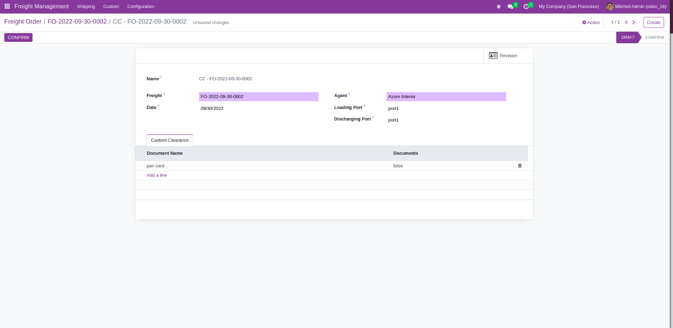The image size is (673, 328).
Task: Open the activities clock icon
Action: [526, 7]
